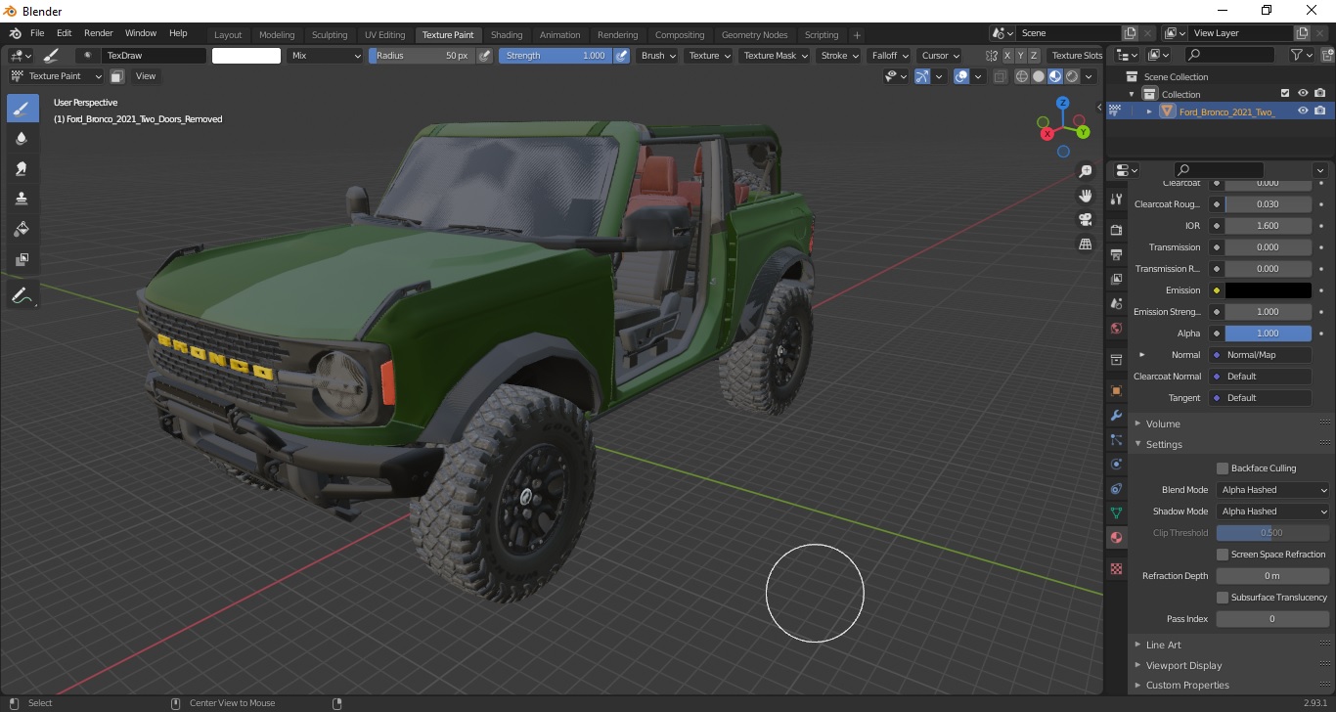Open the Render menu

(x=98, y=33)
